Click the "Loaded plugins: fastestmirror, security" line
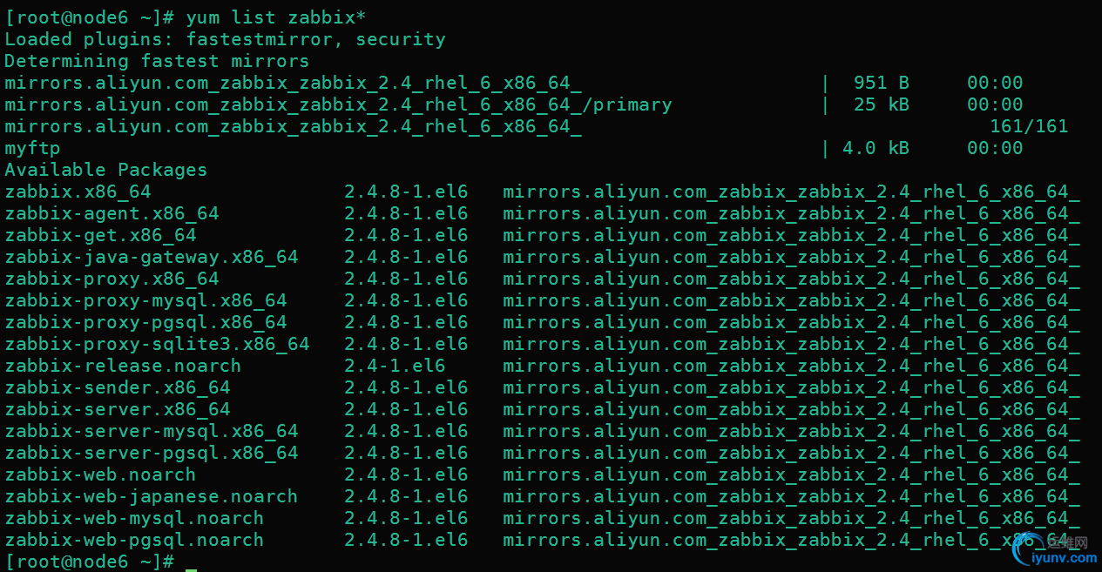Viewport: 1102px width, 572px height. 225,39
